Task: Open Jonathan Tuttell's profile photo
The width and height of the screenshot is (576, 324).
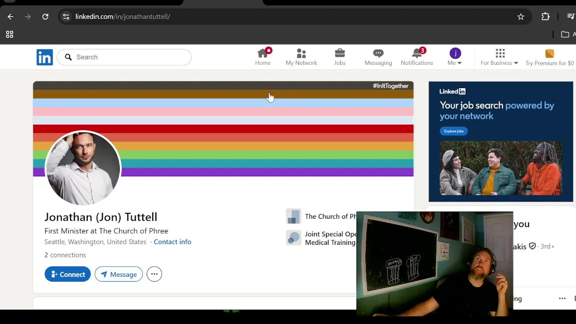Action: (x=83, y=168)
